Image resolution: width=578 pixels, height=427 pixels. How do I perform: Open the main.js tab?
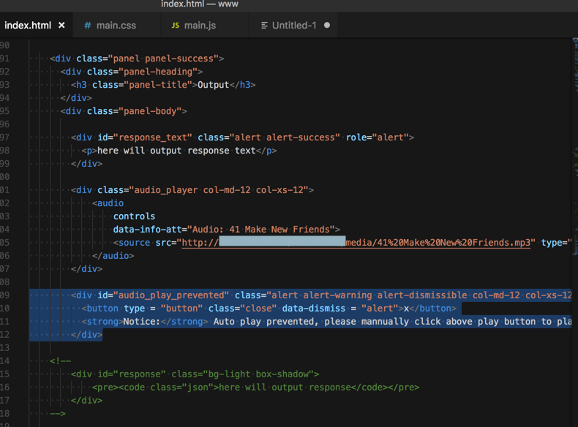coord(200,25)
